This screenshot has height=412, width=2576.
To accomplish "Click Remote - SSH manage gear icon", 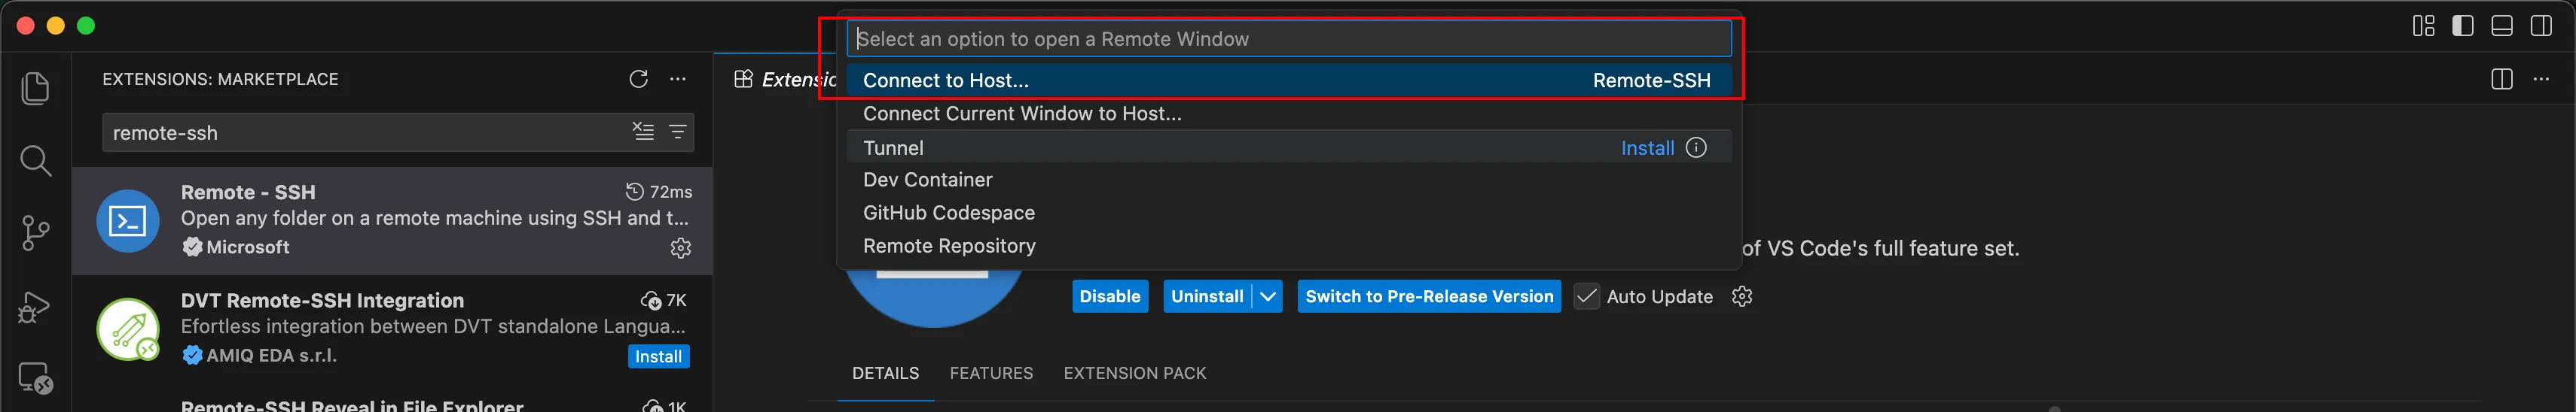I will click(x=680, y=247).
